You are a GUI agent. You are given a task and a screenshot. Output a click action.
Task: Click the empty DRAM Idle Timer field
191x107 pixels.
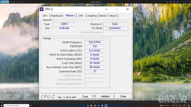pos(95,75)
